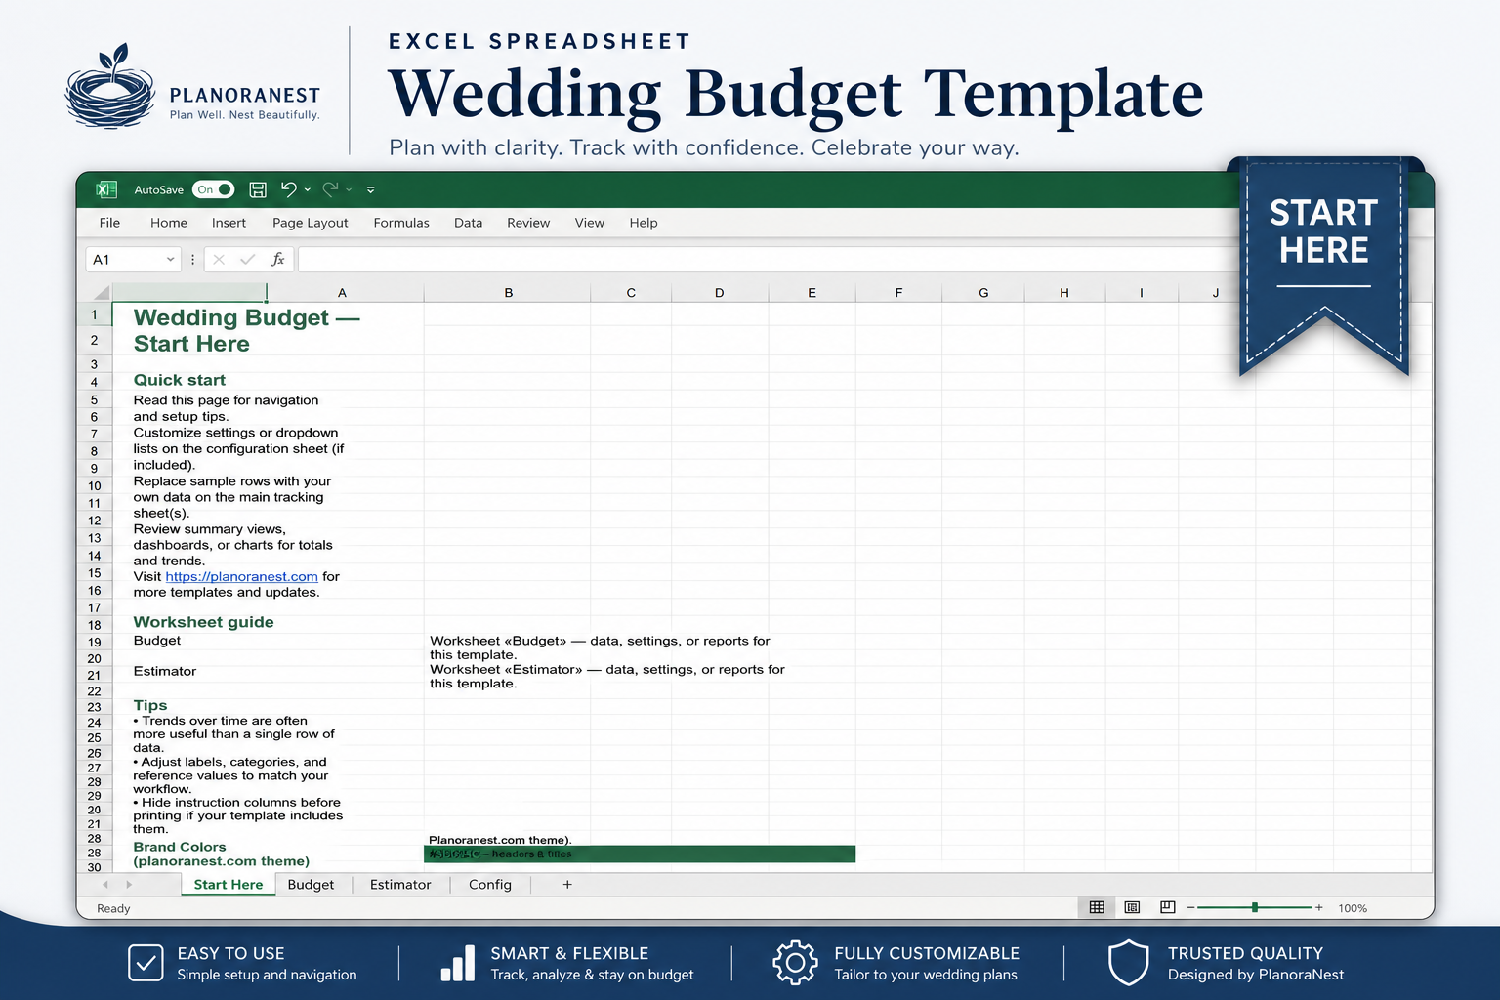This screenshot has height=1000, width=1500.
Task: Click the Save floppy disk icon
Action: (x=258, y=189)
